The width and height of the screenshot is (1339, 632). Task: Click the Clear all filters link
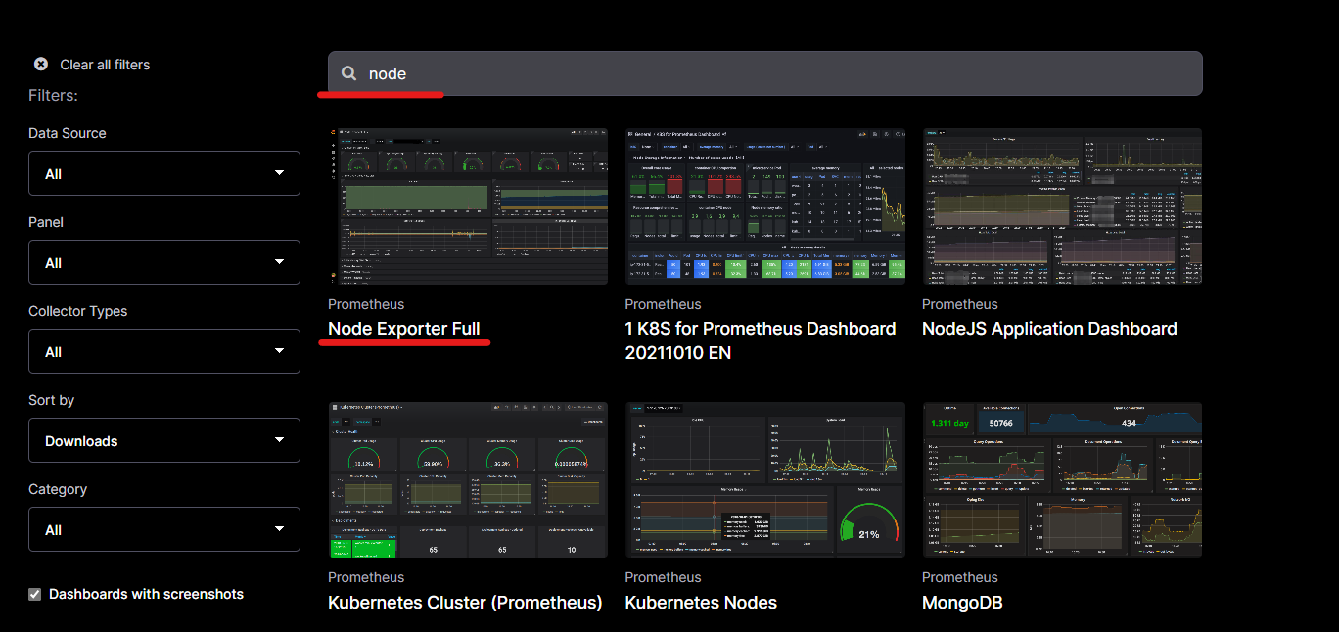tap(105, 65)
